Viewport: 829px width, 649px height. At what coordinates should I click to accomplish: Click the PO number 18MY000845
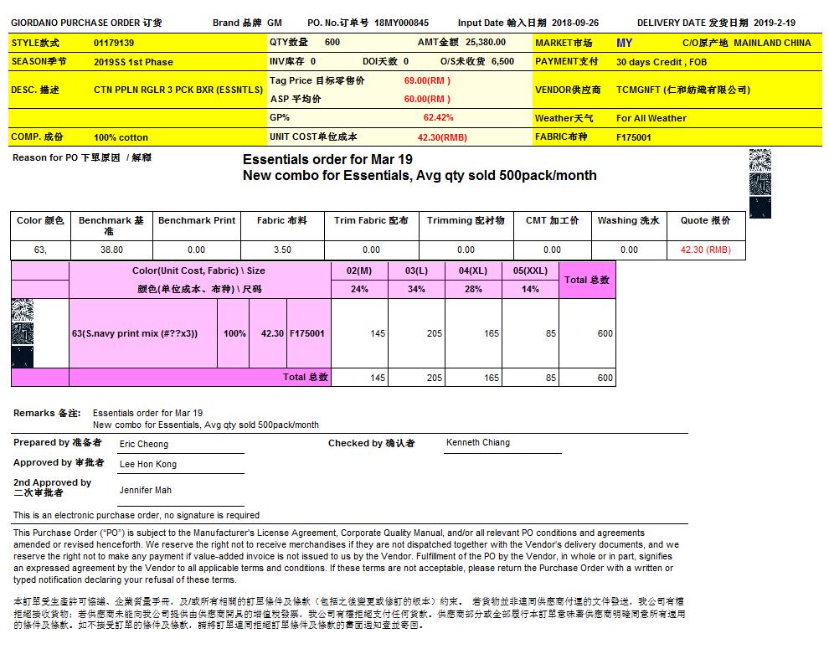(401, 23)
